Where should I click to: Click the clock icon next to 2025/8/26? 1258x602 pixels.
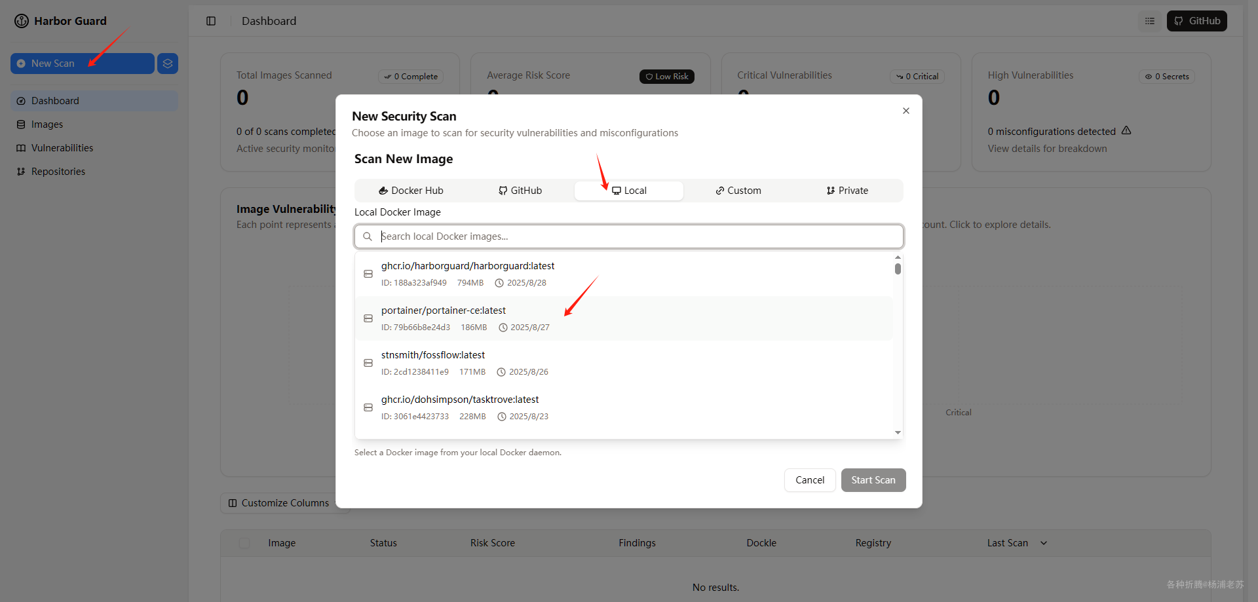tap(501, 372)
